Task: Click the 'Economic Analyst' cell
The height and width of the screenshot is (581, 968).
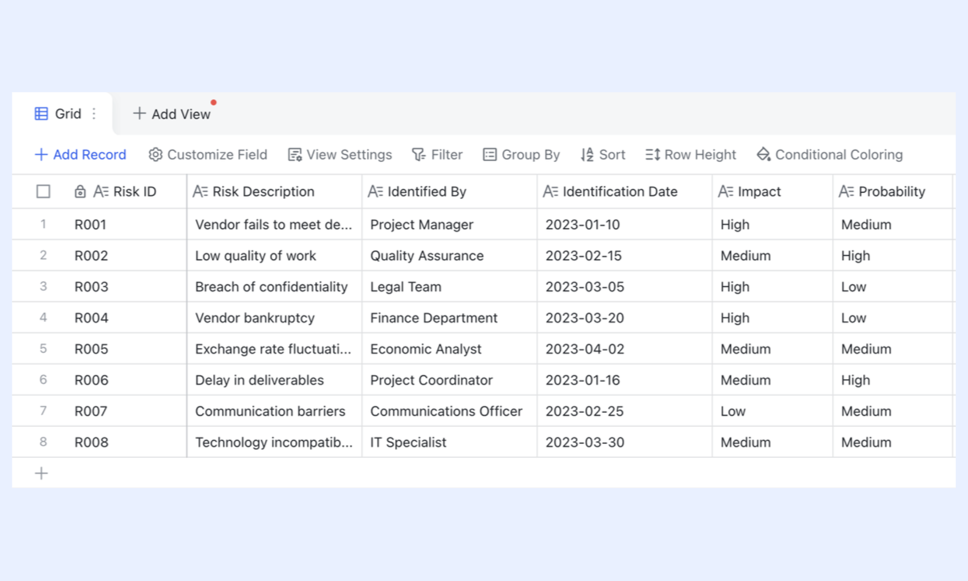Action: (x=450, y=349)
